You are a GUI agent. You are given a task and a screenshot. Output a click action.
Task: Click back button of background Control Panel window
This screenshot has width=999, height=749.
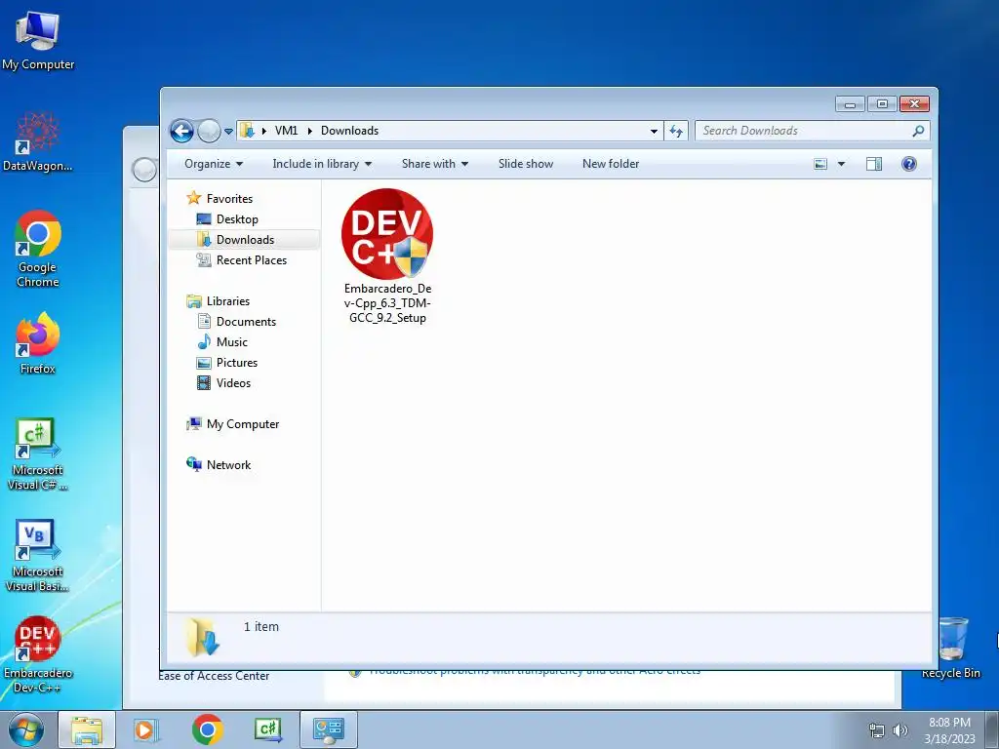[x=144, y=170]
